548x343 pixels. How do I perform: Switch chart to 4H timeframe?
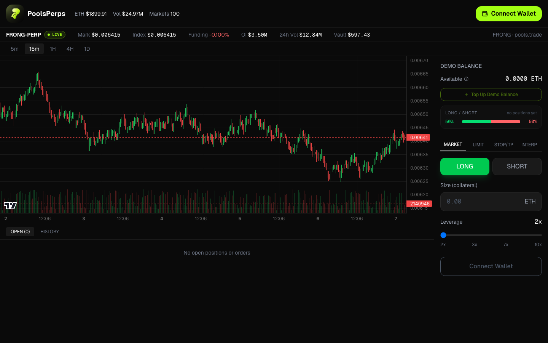tap(70, 49)
